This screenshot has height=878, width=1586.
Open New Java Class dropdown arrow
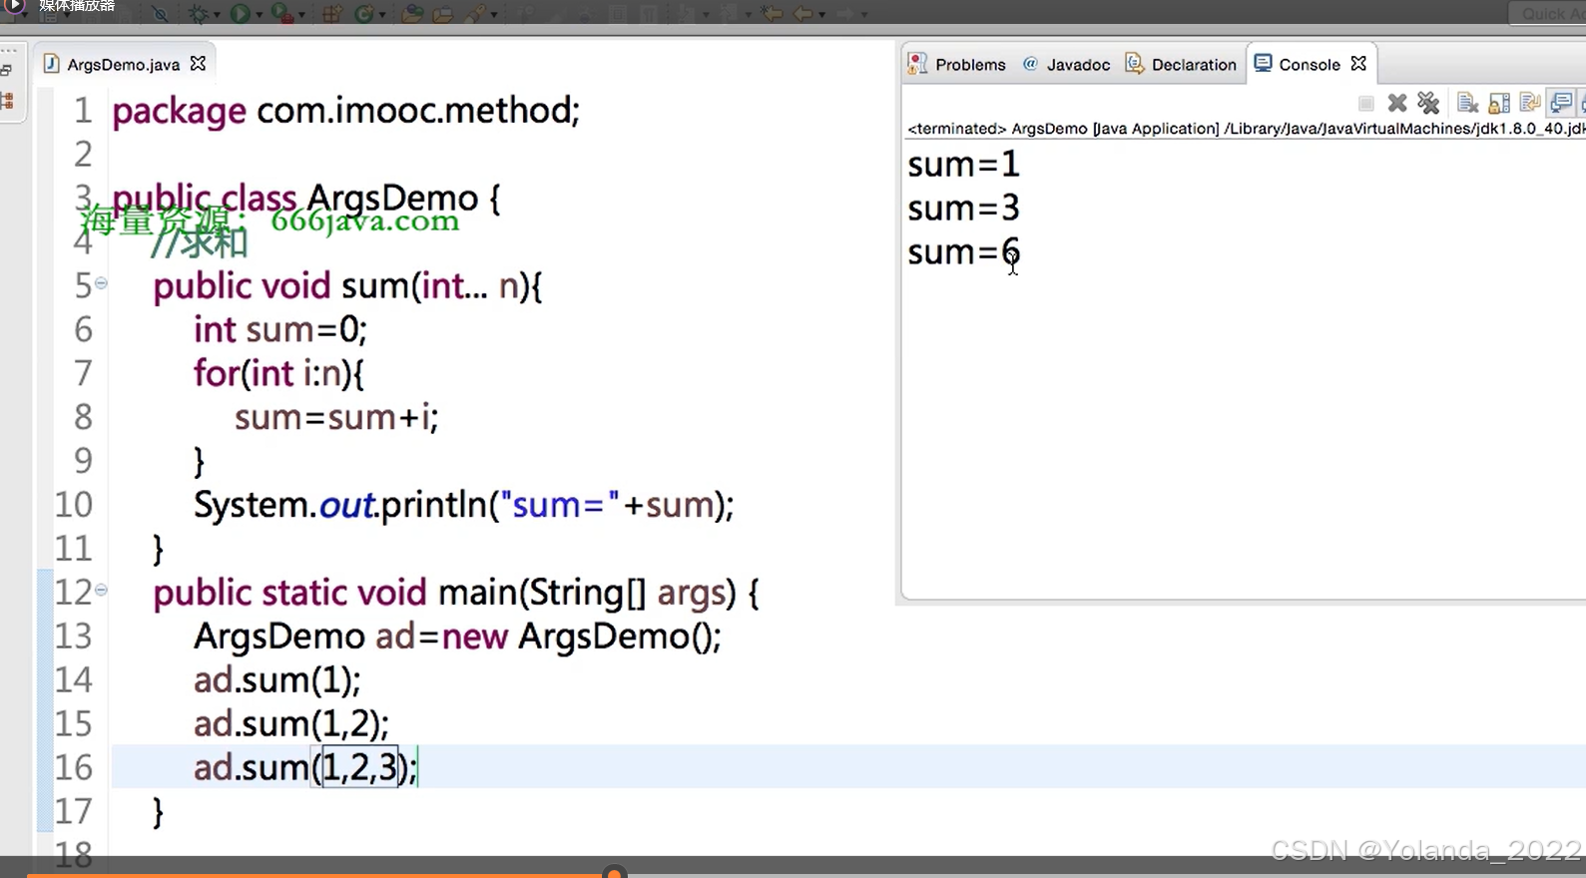tap(383, 15)
